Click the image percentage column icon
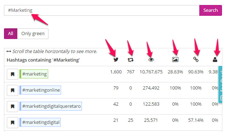 point(175,59)
